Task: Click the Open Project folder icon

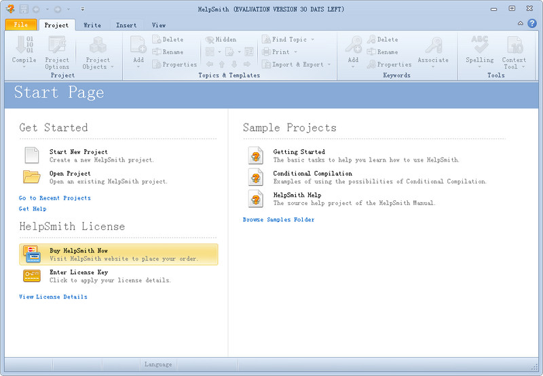Action: coord(32,177)
